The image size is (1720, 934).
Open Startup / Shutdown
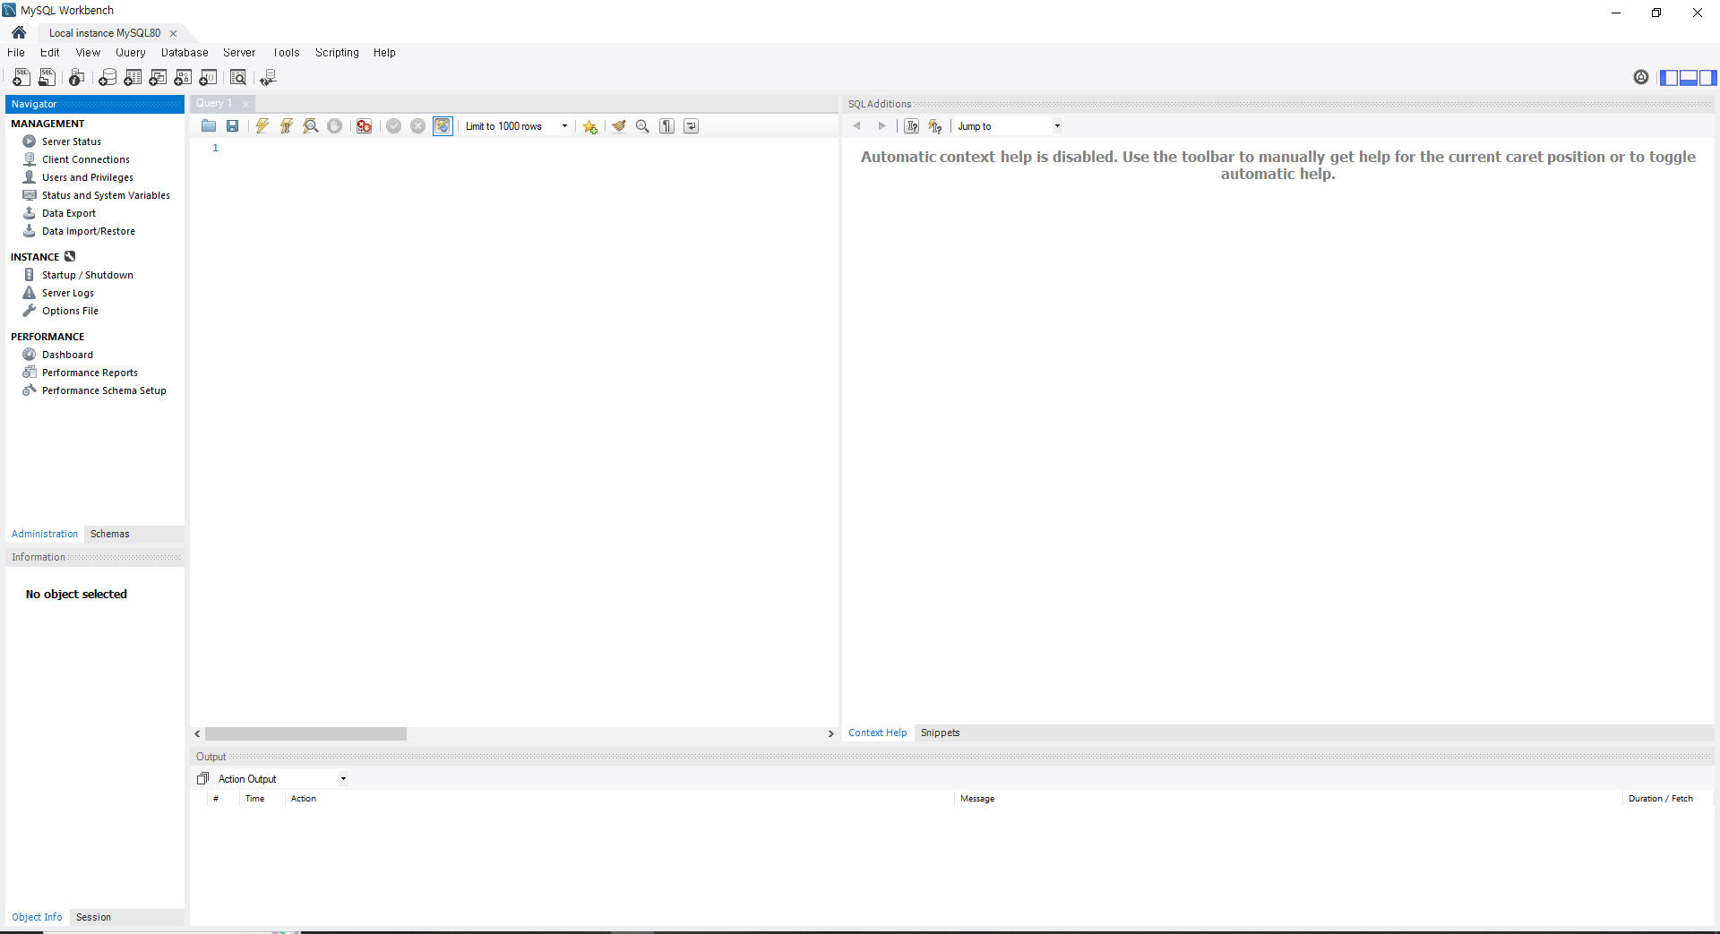point(88,275)
